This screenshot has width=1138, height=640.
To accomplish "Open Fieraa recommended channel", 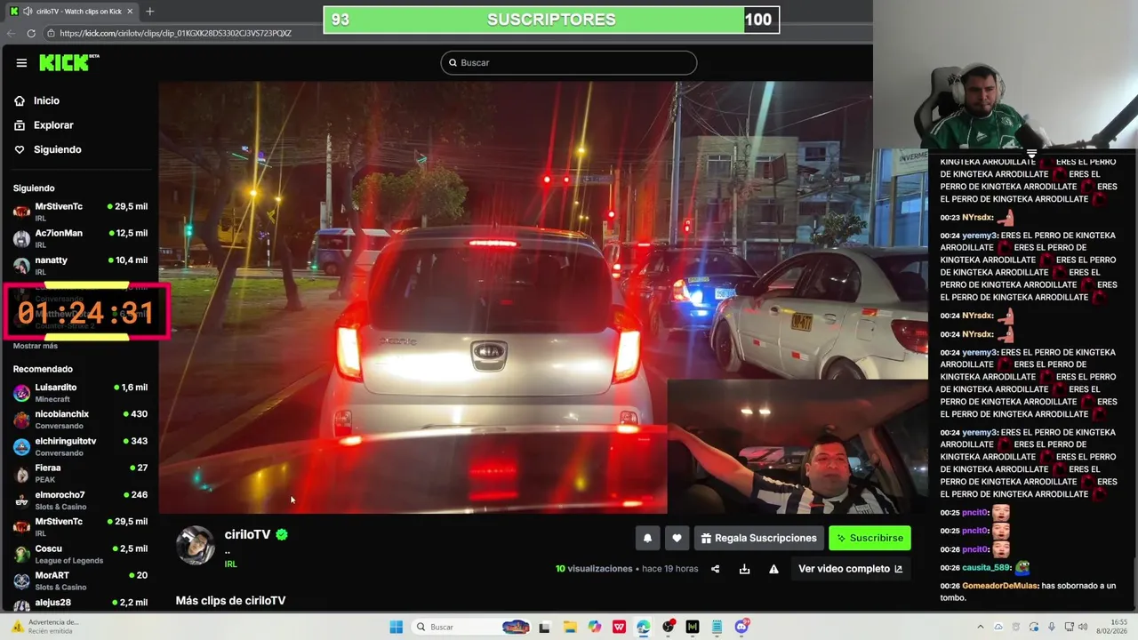I will tap(80, 473).
